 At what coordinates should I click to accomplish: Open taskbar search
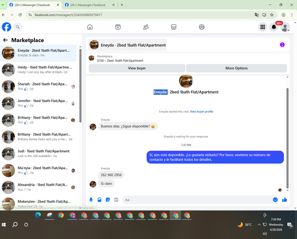point(15,225)
